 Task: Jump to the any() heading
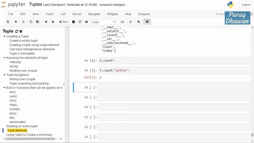pos(13,113)
